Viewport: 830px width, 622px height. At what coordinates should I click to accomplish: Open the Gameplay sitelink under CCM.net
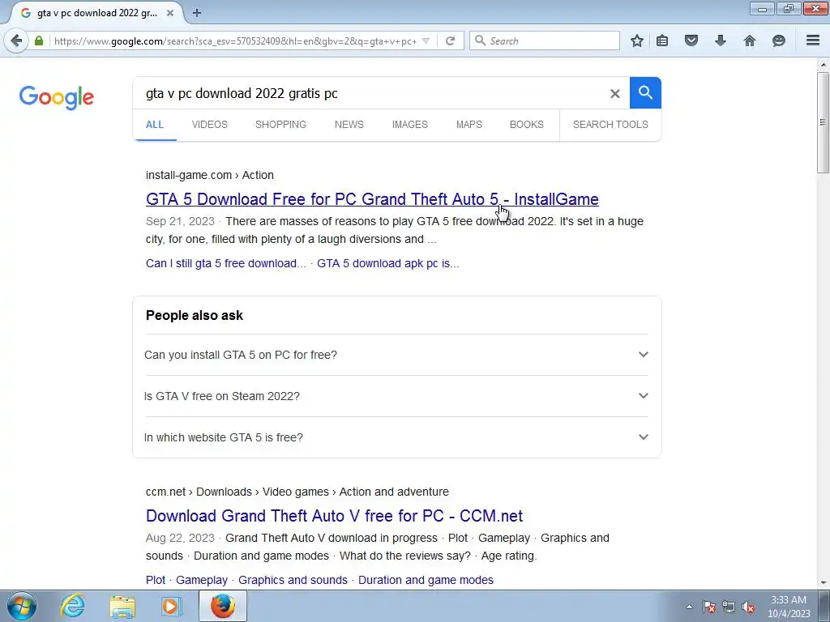point(202,580)
